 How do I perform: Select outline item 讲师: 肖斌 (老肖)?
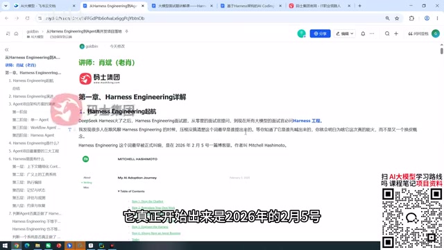20,65
